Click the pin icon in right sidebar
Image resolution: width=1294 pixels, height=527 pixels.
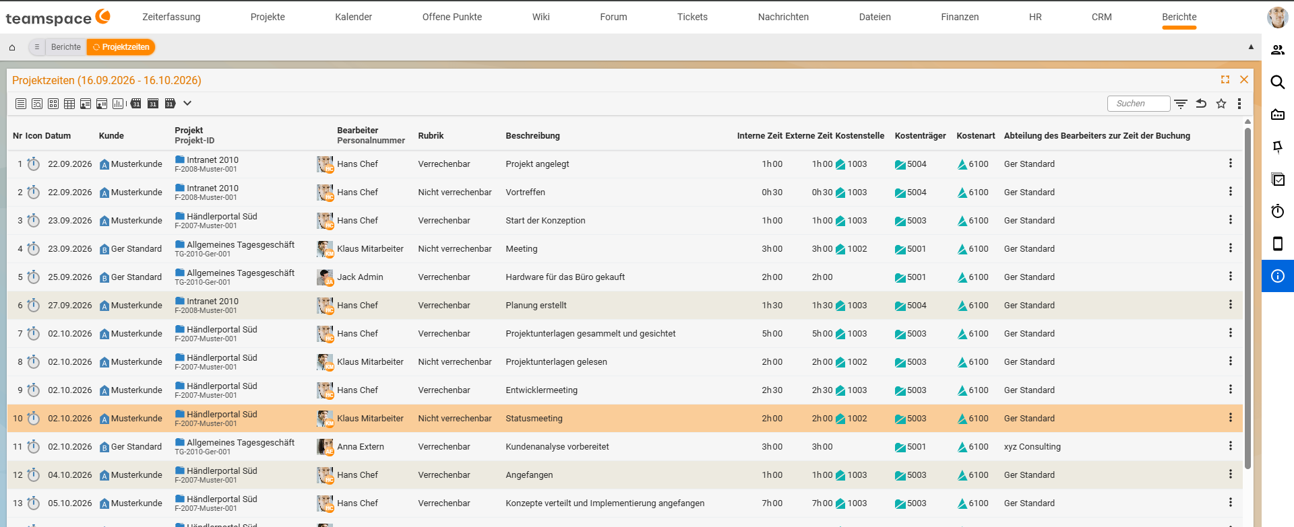coord(1278,147)
